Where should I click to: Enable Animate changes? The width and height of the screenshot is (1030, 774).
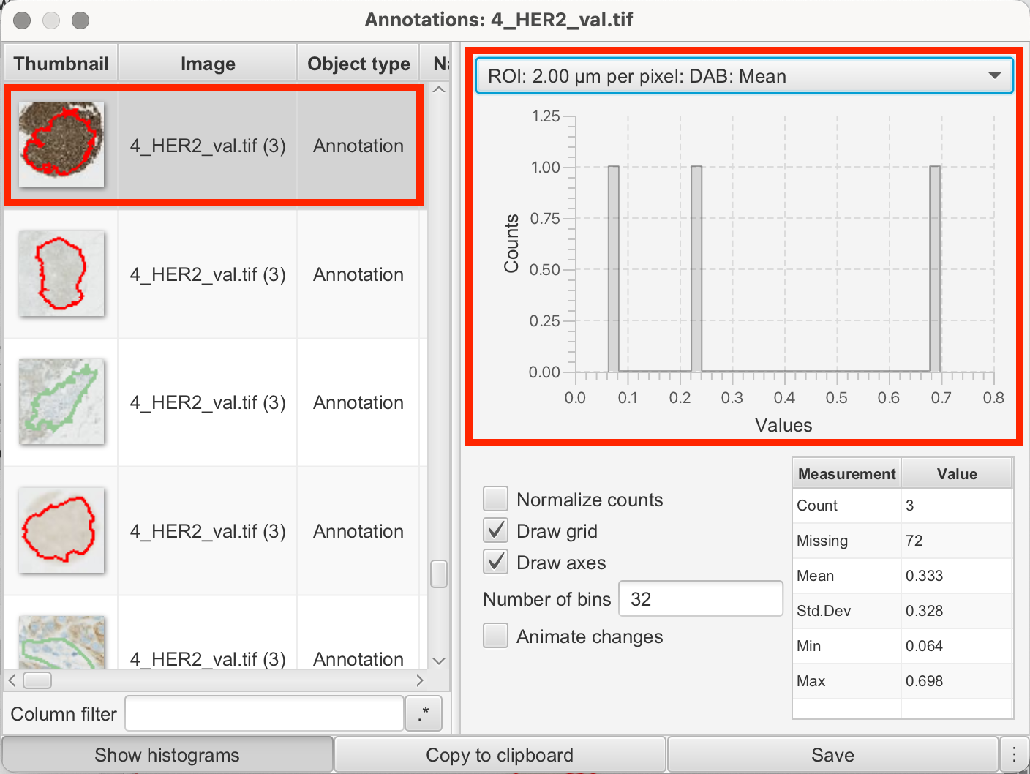(495, 635)
